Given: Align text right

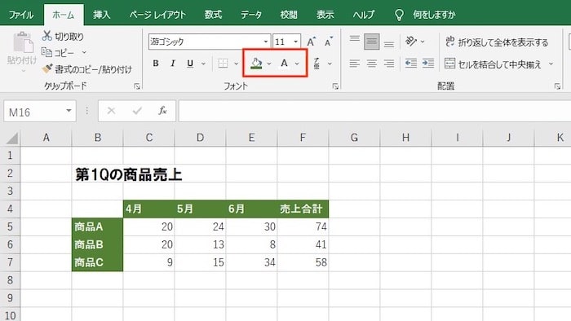Looking at the screenshot, I should tap(389, 64).
